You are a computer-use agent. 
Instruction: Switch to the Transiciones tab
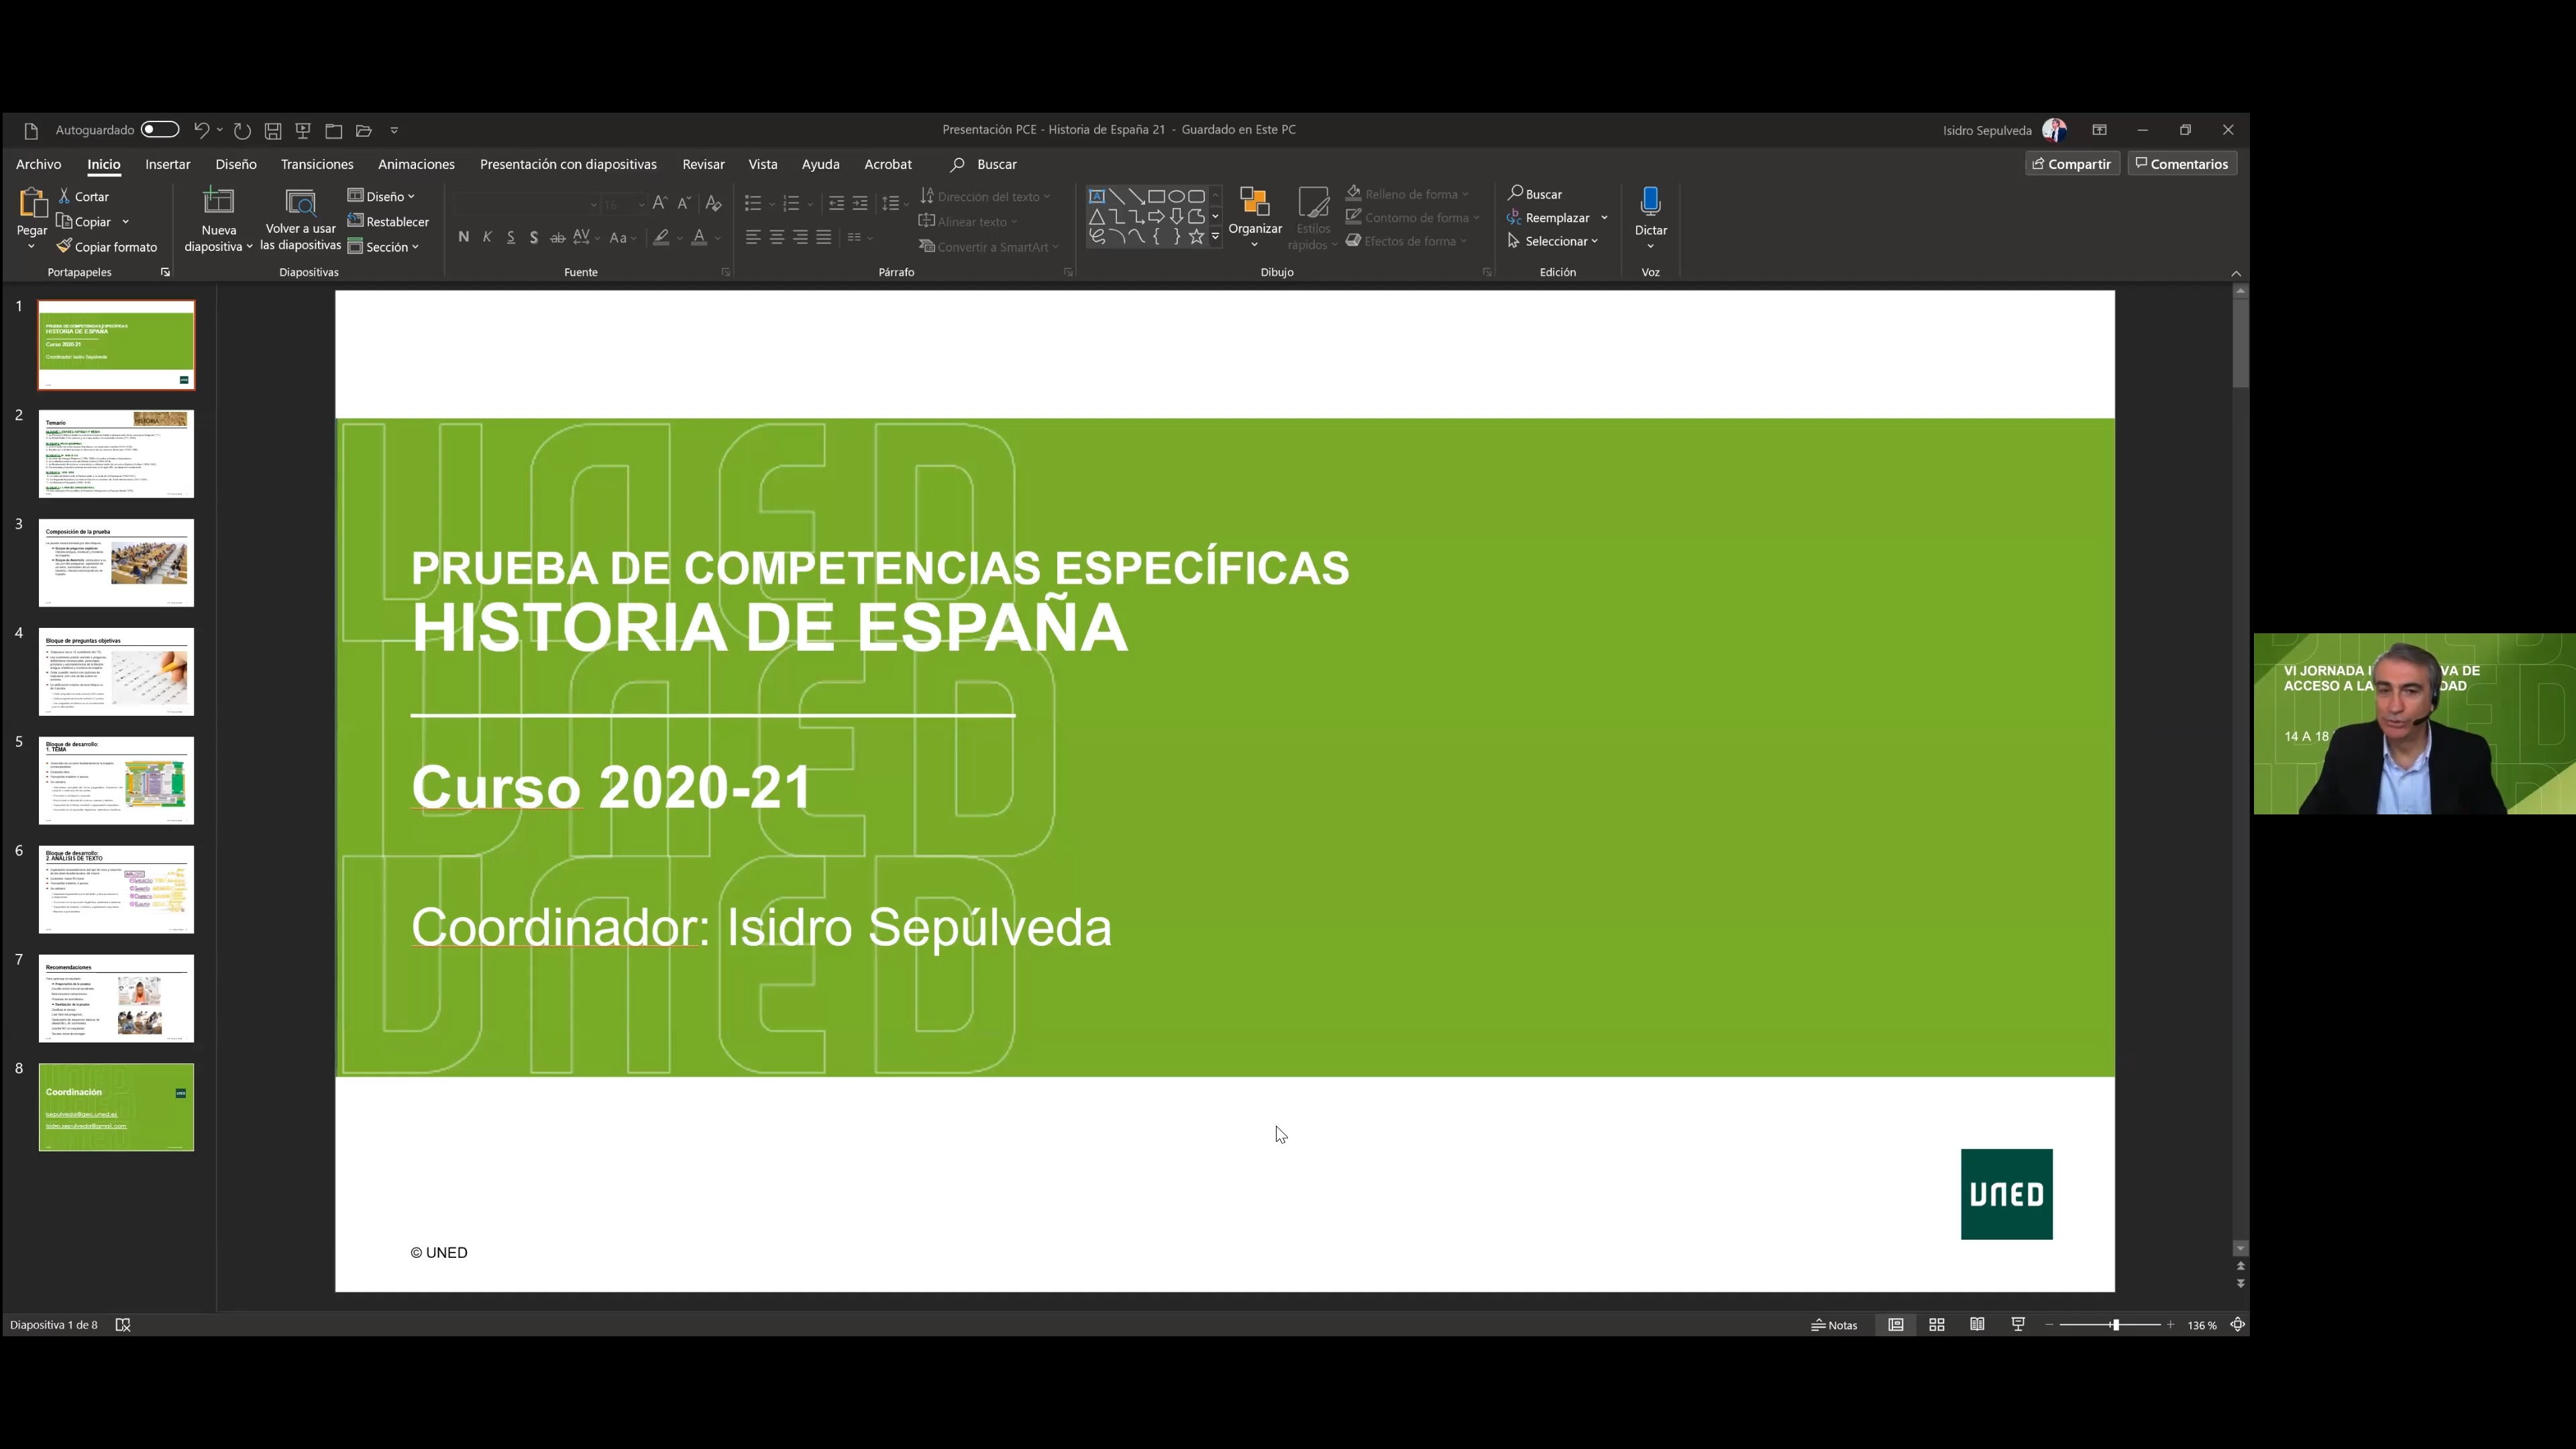click(317, 164)
